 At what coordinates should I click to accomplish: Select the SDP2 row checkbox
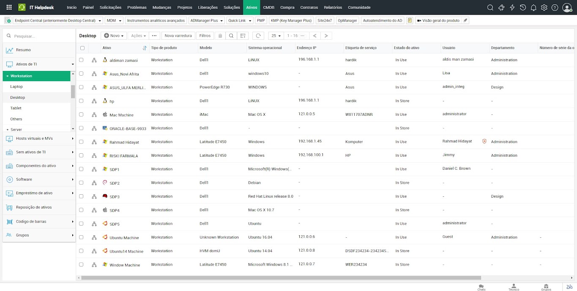[81, 182]
